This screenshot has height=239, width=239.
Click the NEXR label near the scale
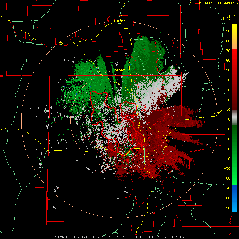(233, 16)
